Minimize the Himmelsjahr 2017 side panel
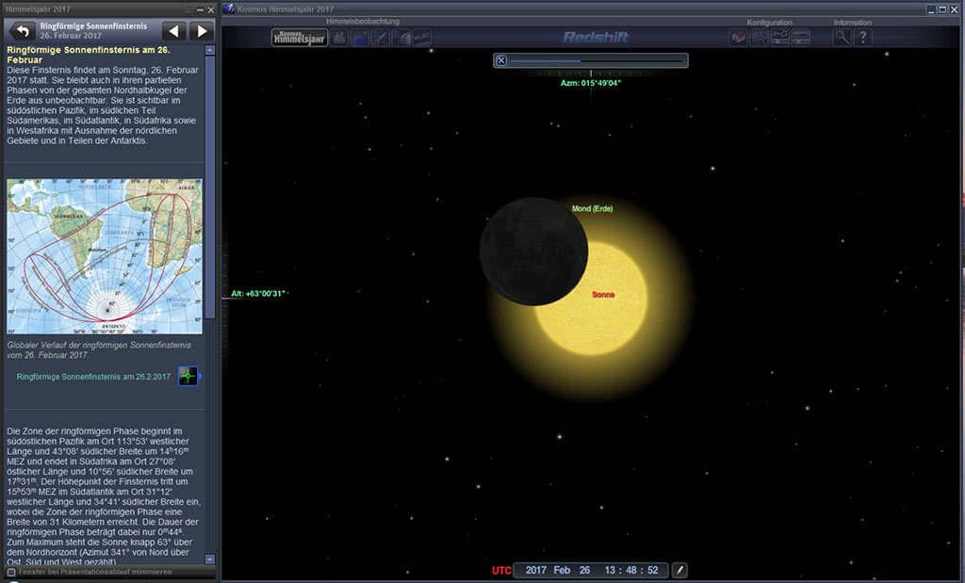 (200, 9)
